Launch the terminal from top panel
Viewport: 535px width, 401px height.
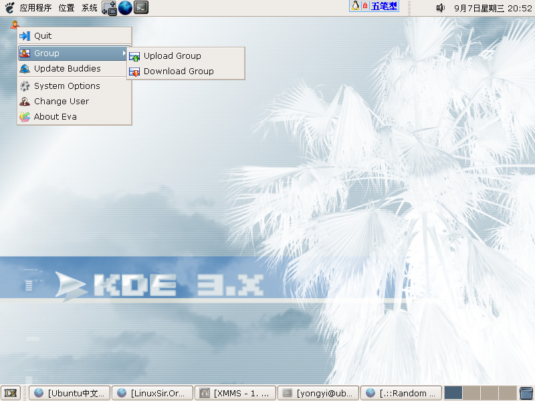point(141,7)
